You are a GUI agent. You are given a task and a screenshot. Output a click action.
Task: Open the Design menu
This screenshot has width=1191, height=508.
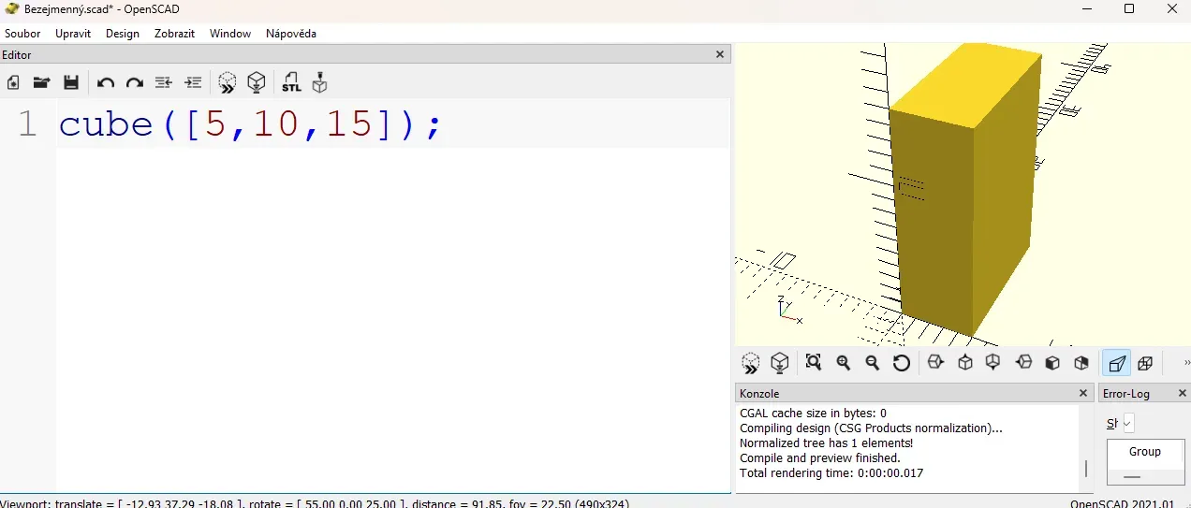(x=123, y=33)
